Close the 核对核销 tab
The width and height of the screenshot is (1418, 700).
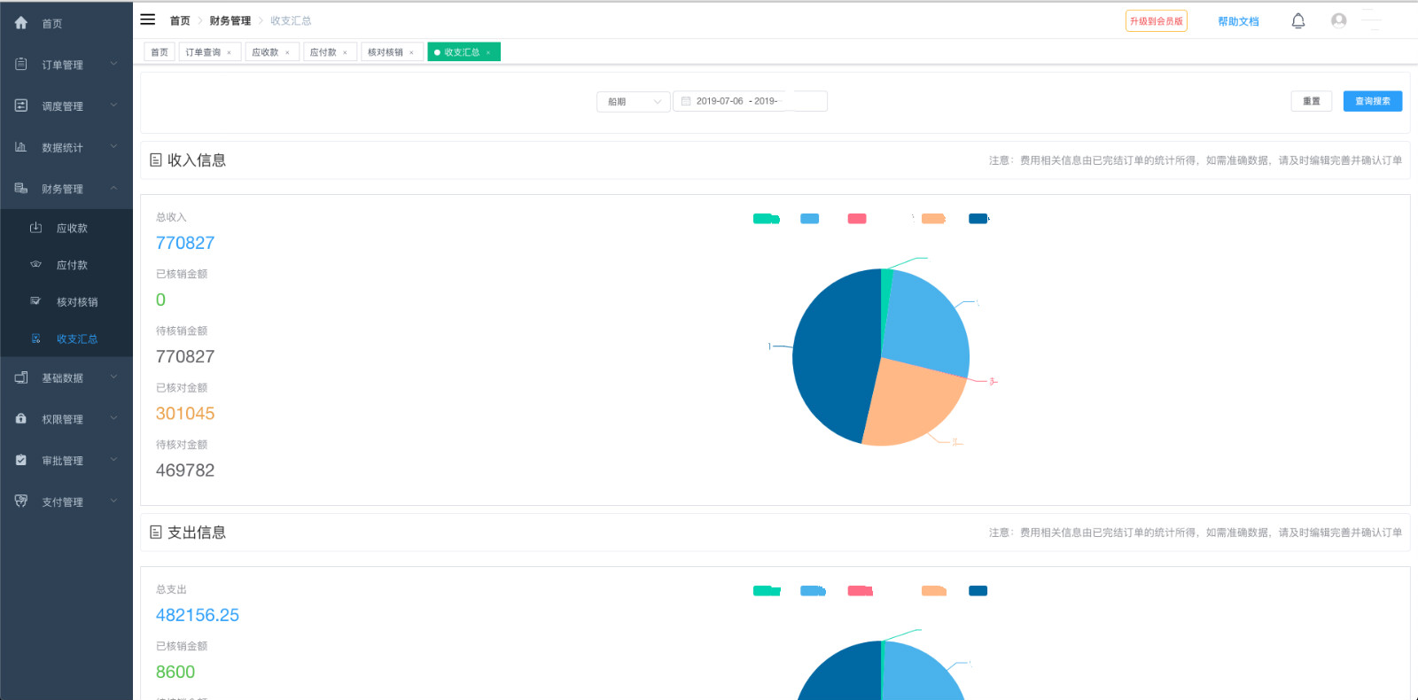pos(411,52)
